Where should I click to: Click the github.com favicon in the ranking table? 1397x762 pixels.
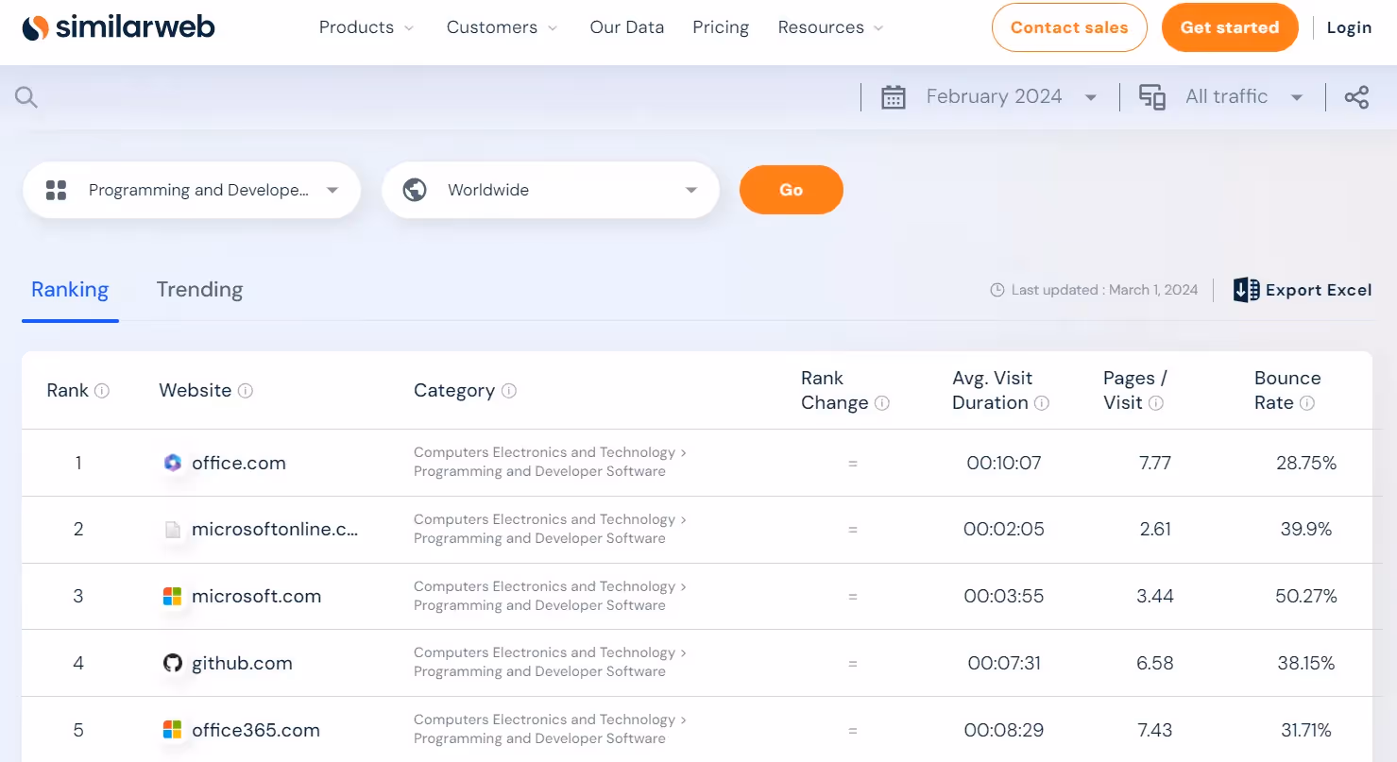click(173, 663)
